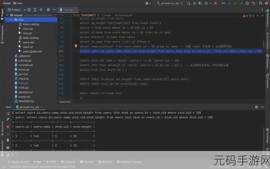Open Project panel options gear

coord(49,10)
